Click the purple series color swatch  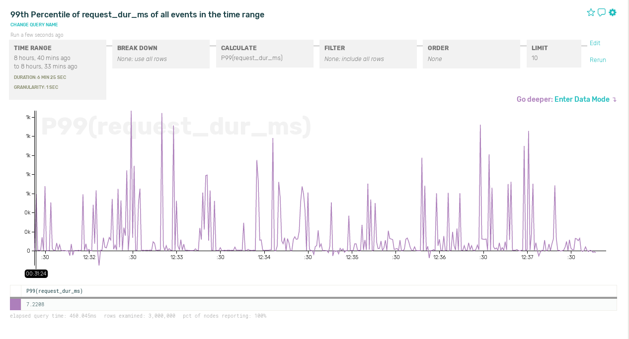15,304
